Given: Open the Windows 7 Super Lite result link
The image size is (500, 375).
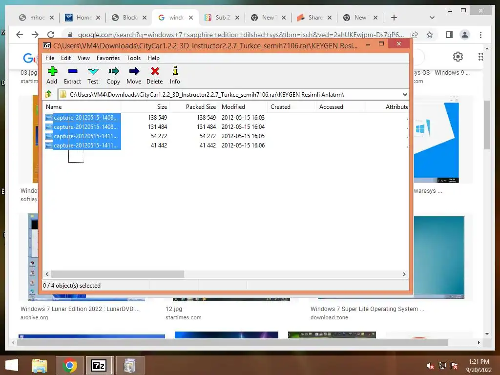Looking at the screenshot, I should 367,309.
